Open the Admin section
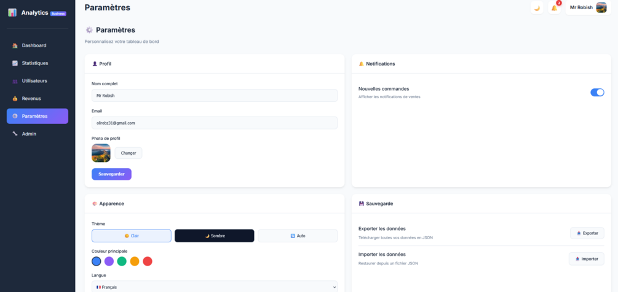 click(x=38, y=134)
